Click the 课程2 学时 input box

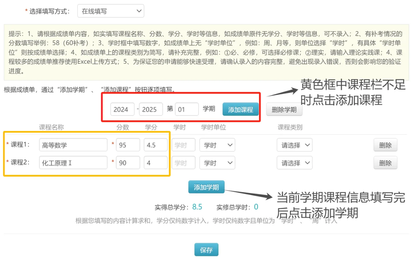(x=183, y=163)
